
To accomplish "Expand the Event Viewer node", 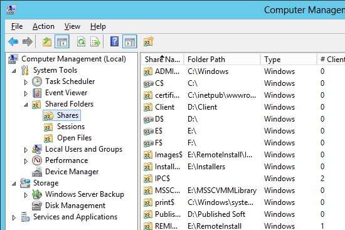I will (x=26, y=93).
